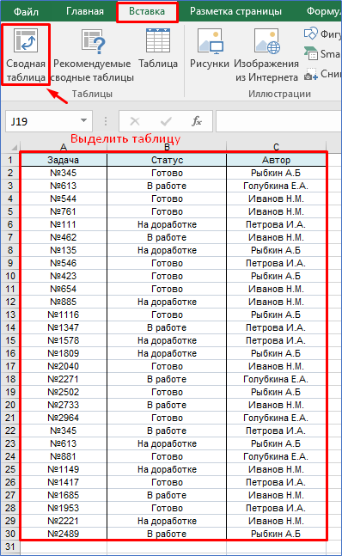Image resolution: width=342 pixels, height=556 pixels.
Task: Insert a Таблица from the ribbon
Action: click(158, 50)
